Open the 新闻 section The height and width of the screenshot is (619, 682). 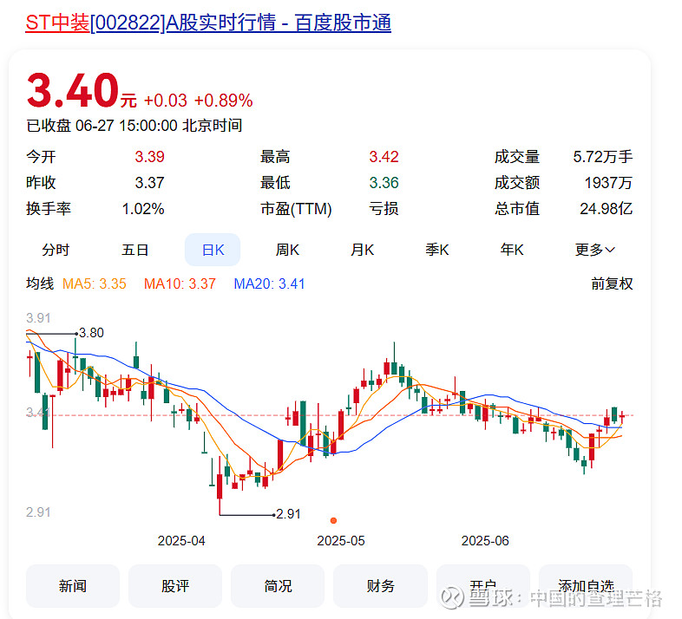coord(73,586)
